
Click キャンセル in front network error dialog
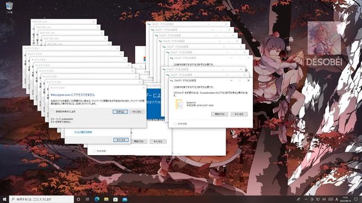pos(137,112)
